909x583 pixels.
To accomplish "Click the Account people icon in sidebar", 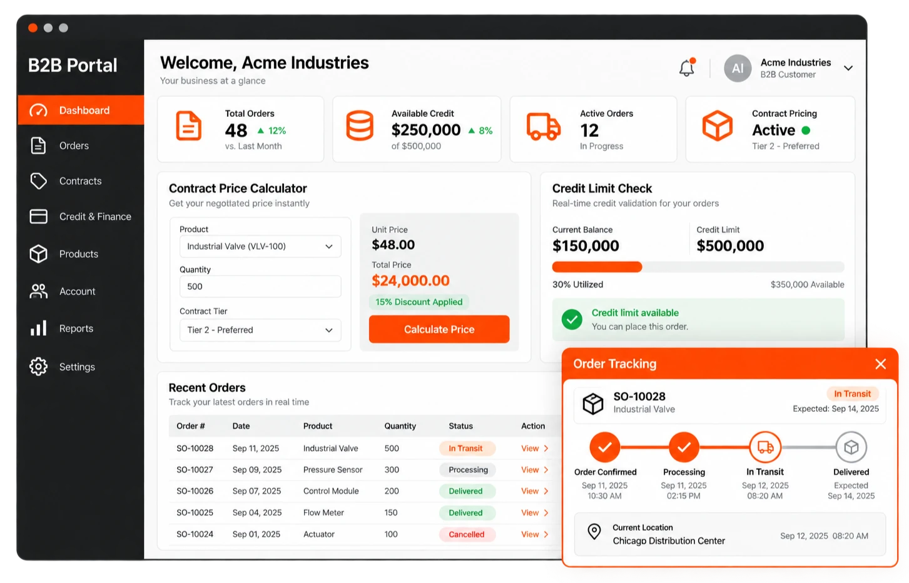I will coord(38,291).
